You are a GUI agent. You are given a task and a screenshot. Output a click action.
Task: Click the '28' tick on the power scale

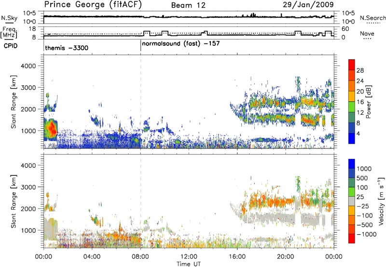(x=360, y=70)
